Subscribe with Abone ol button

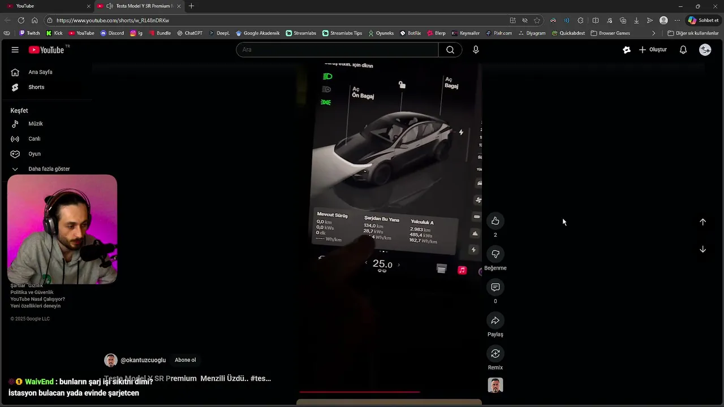coord(185,360)
